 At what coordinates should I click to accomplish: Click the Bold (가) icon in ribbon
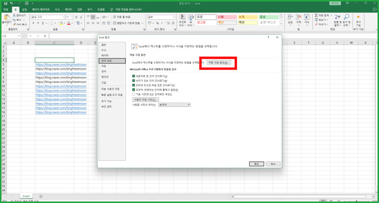(33, 23)
